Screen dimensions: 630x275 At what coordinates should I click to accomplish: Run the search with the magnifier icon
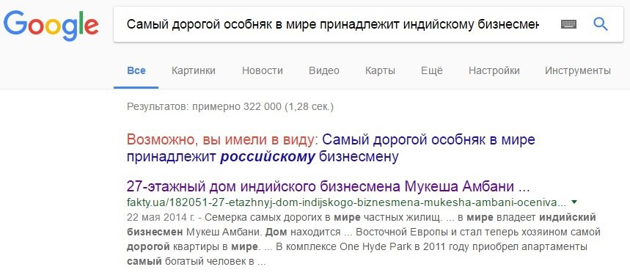pyautogui.click(x=600, y=24)
